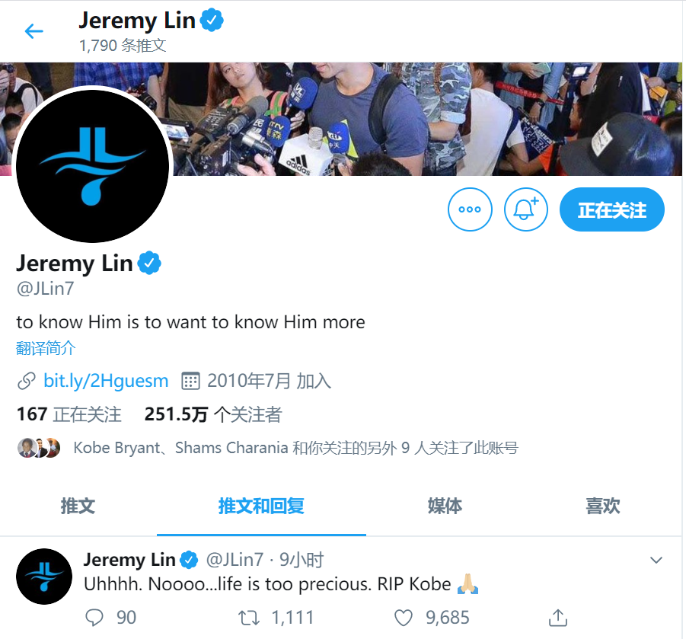Enable notifications with the bell icon

tap(525, 209)
